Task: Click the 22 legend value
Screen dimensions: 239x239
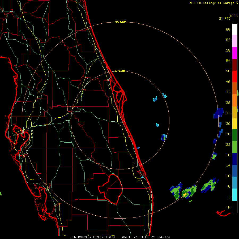Action: (228, 144)
